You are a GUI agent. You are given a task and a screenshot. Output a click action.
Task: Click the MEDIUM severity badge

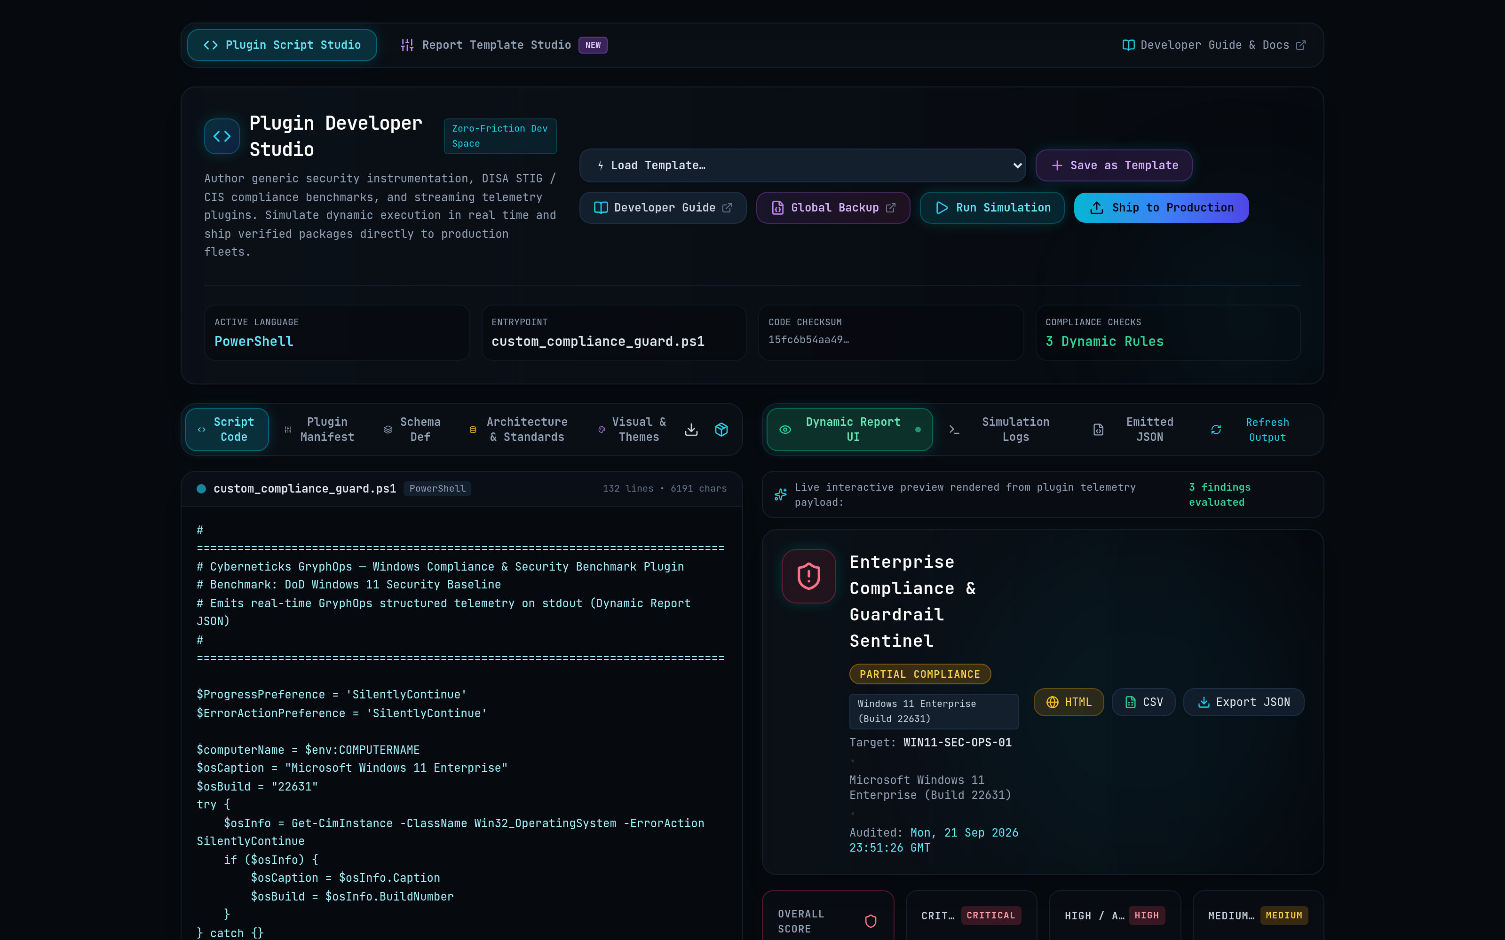click(1283, 915)
